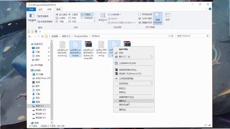Select tiles layout
Viewport: 230px width, 129px height.
point(60,21)
